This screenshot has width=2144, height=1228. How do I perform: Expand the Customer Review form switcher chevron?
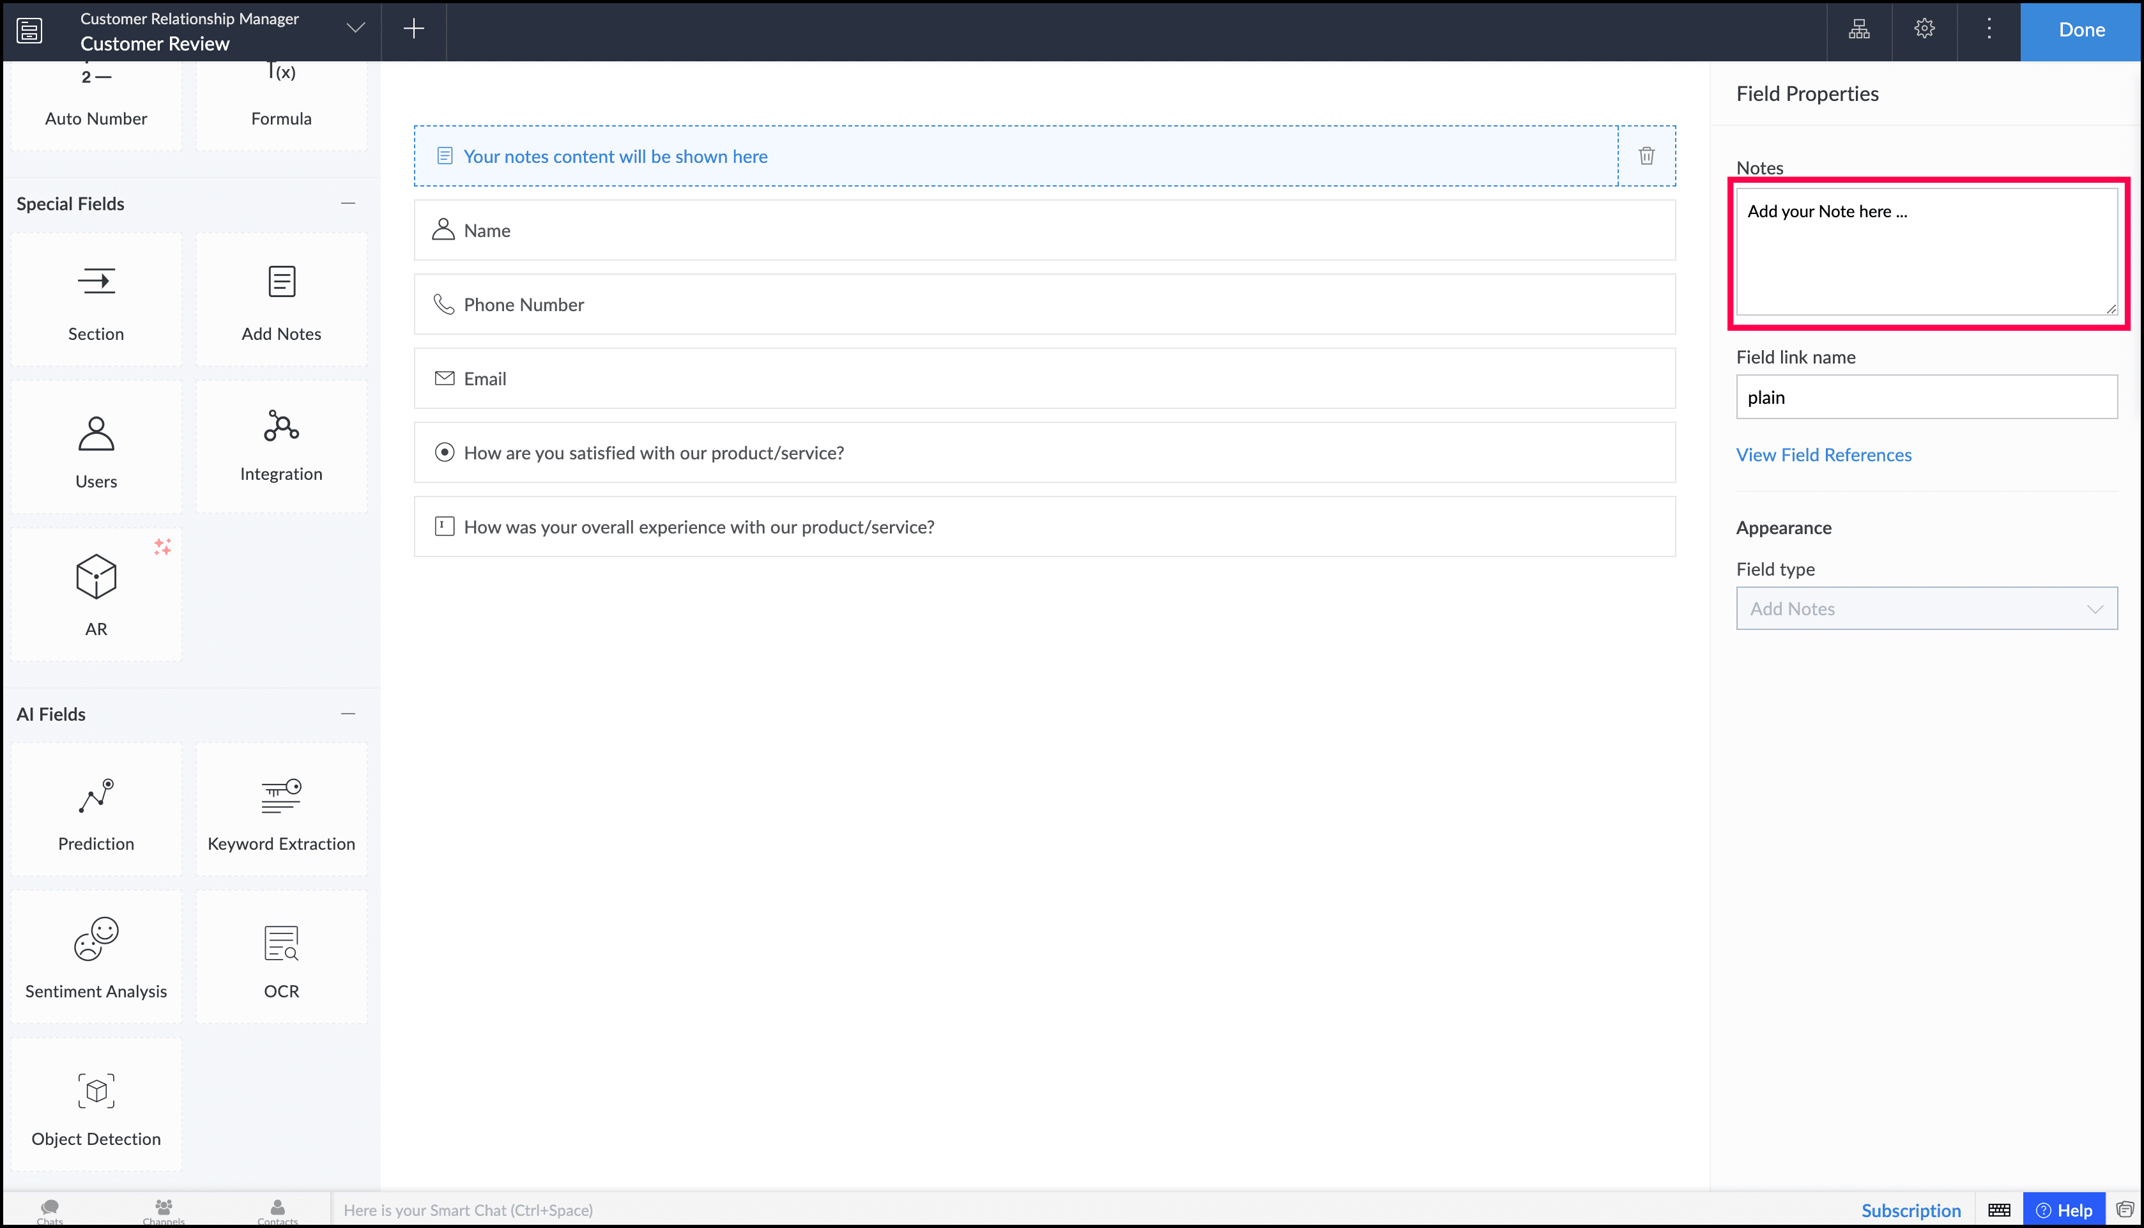click(356, 29)
